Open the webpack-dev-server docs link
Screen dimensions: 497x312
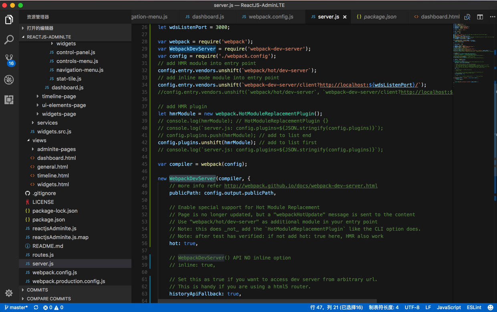300,186
